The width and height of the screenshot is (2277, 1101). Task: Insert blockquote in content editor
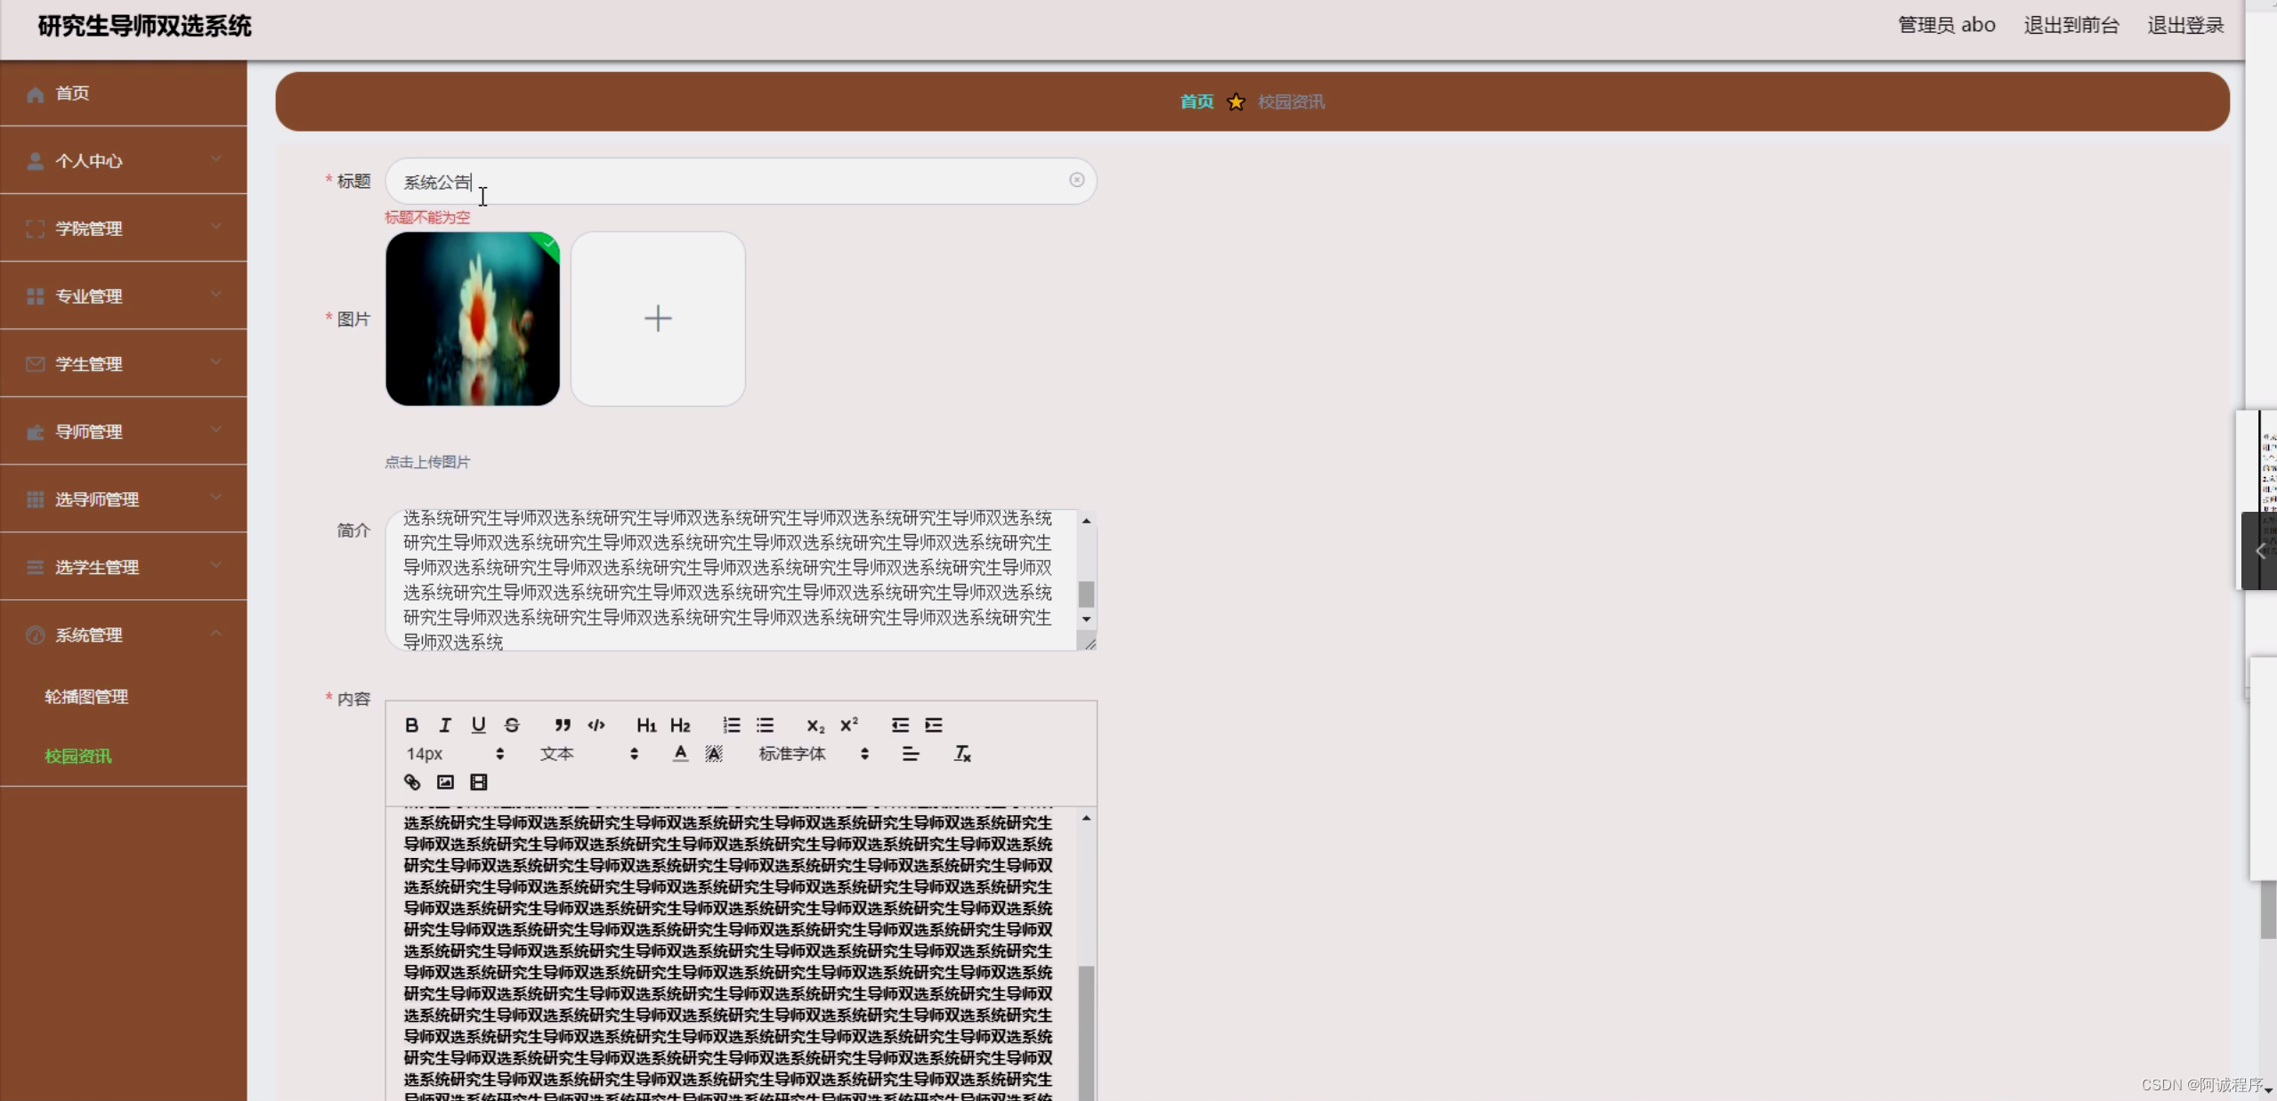click(562, 725)
